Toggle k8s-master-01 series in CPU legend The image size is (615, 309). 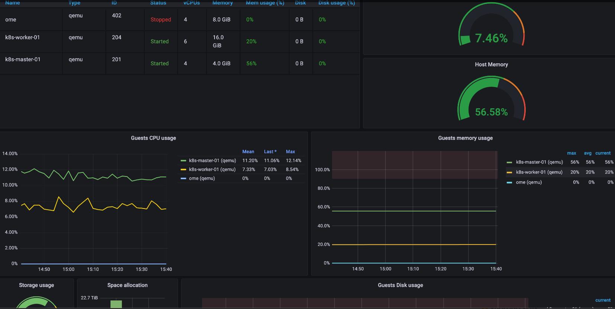[212, 161]
